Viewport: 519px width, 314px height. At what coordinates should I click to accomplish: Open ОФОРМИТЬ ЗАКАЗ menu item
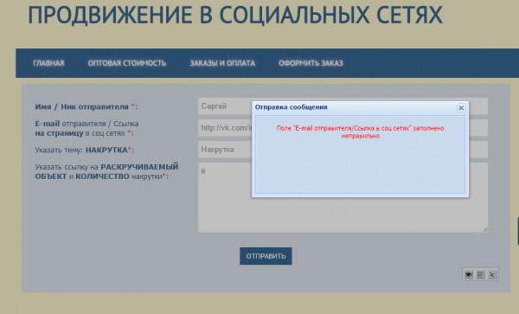point(311,63)
